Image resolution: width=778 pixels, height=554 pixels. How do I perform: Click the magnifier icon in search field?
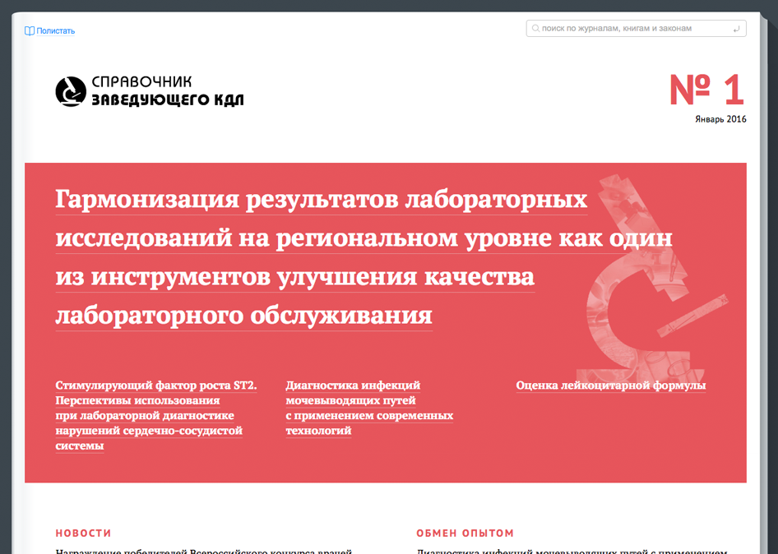pos(535,29)
